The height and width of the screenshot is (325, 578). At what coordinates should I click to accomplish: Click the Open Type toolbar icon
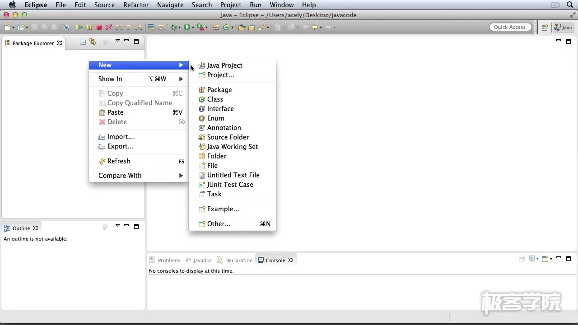[x=242, y=27]
